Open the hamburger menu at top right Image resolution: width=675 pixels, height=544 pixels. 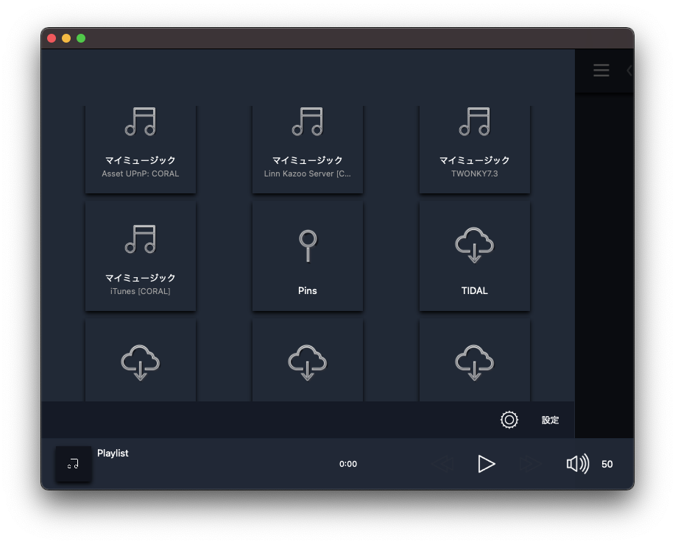click(601, 70)
